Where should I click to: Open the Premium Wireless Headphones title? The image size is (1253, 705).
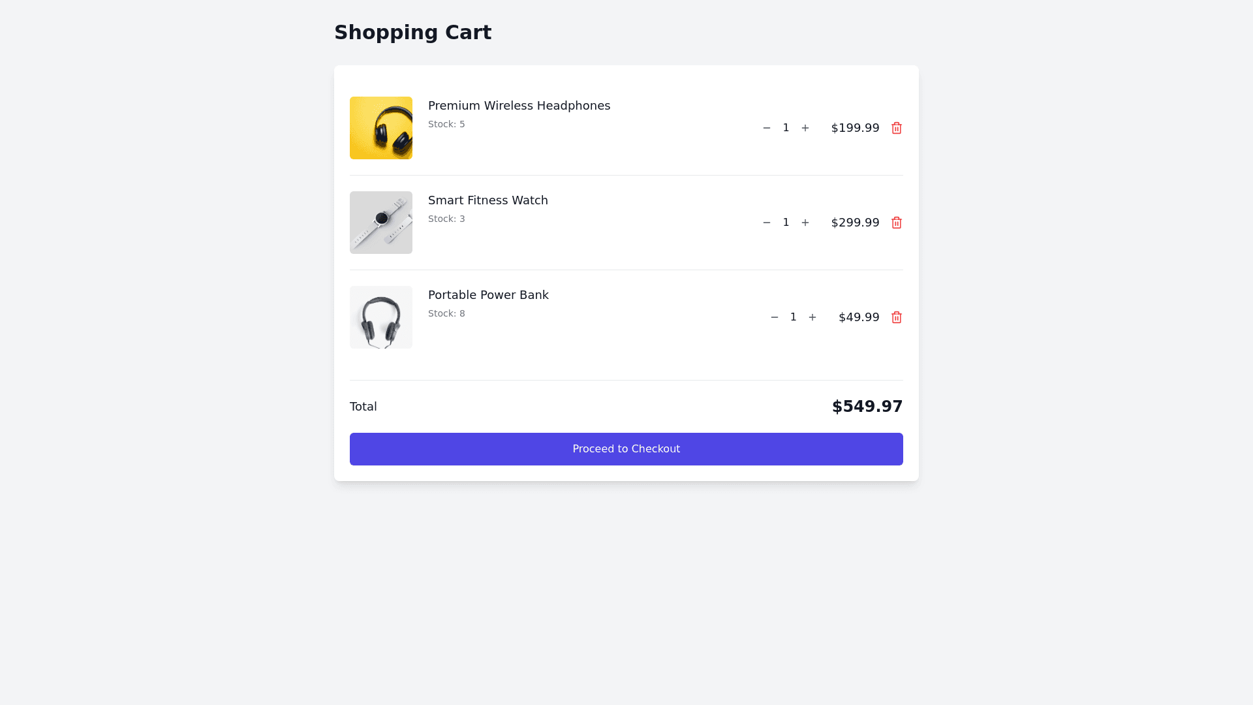click(519, 106)
